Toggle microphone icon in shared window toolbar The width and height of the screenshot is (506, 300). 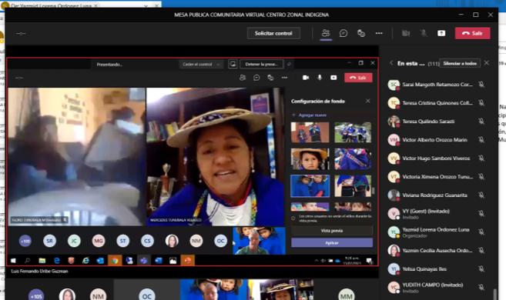(x=320, y=78)
